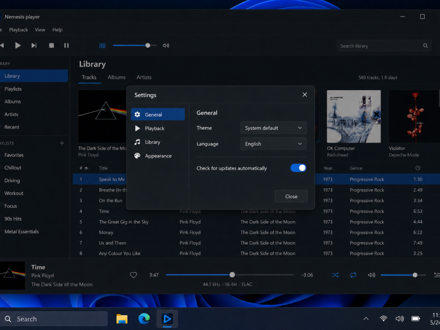Image resolution: width=440 pixels, height=330 pixels.
Task: Open Microsoft Edge from the taskbar
Action: click(144, 319)
